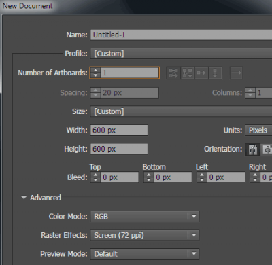Select Grid by Row artboard layout icon
This screenshot has width=272, height=265.
[173, 73]
